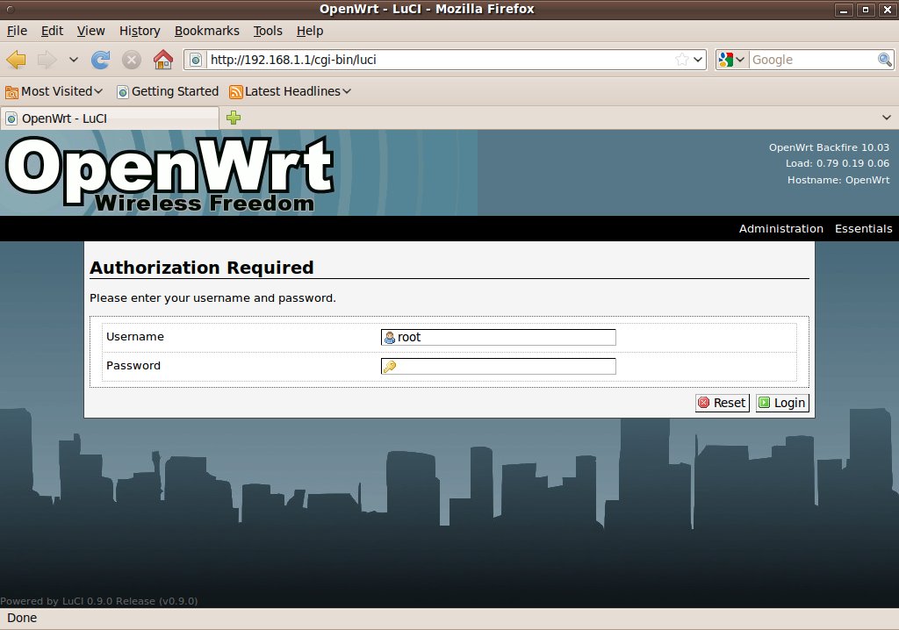Screen dimensions: 899x630
Task: Click the reload page icon
Action: tap(101, 60)
